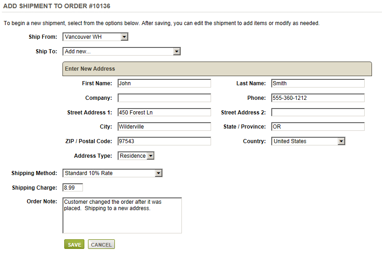
Task: Open the Shipping Method dropdown
Action: [x=112, y=173]
